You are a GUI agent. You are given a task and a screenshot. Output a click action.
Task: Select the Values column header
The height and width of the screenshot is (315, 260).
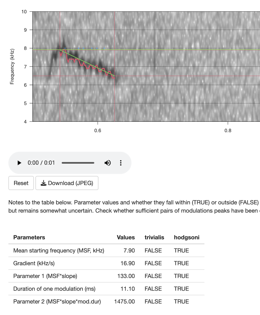click(x=126, y=238)
